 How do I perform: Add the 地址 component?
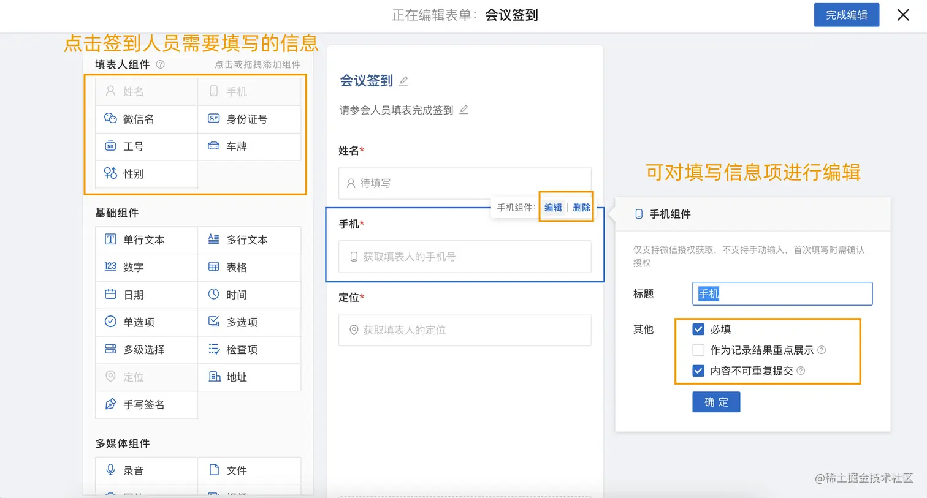[x=250, y=377]
